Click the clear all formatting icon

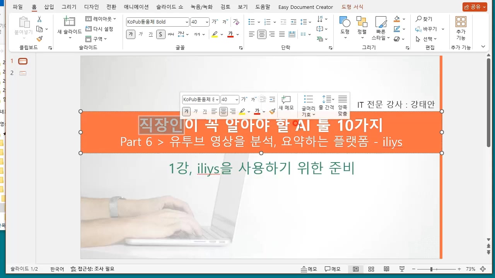[236, 22]
